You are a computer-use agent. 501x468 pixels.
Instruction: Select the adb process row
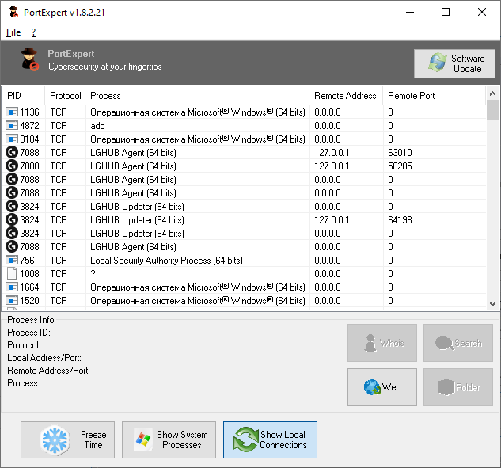244,126
